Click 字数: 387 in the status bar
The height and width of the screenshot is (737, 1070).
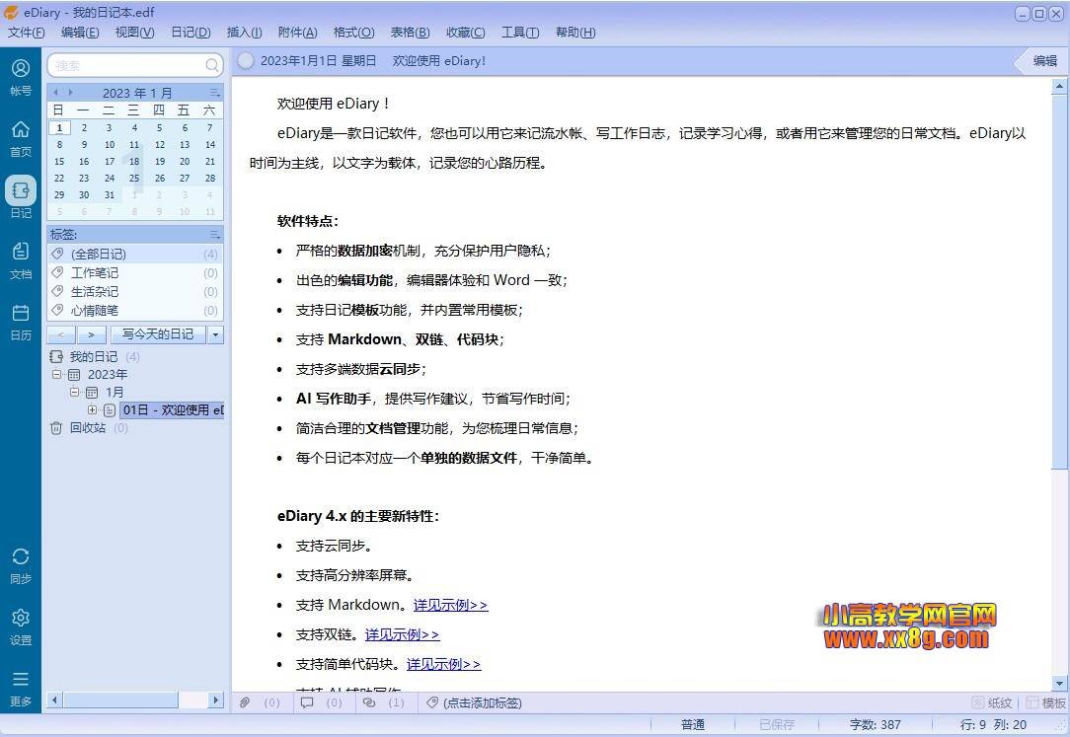click(x=875, y=725)
